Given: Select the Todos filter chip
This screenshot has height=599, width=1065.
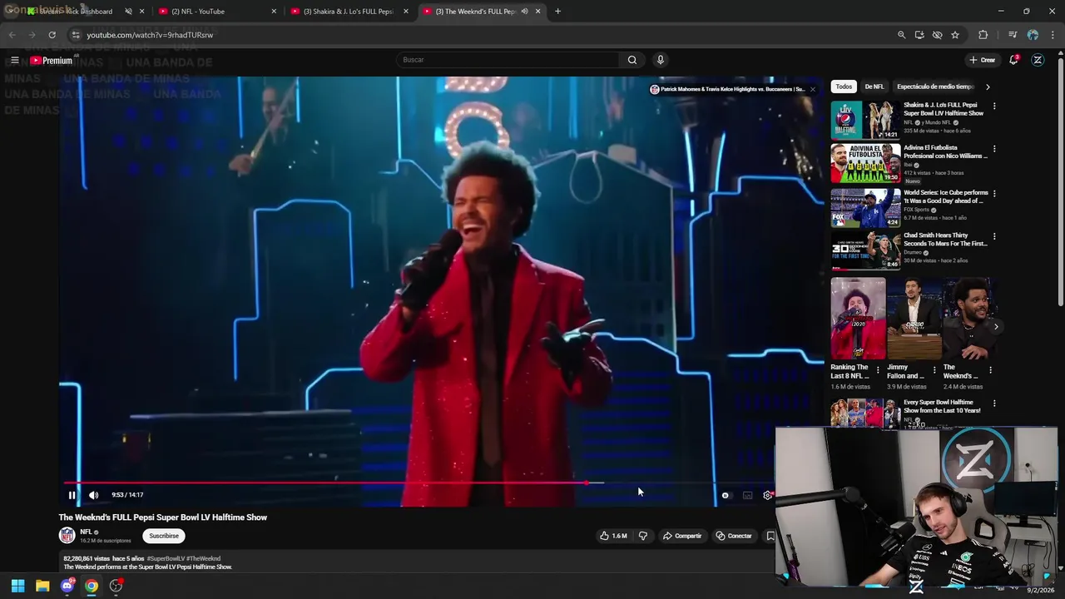Looking at the screenshot, I should 844,87.
